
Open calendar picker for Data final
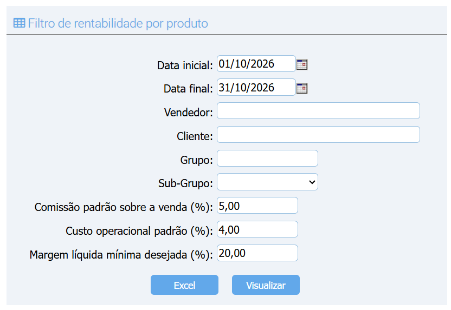click(x=302, y=88)
